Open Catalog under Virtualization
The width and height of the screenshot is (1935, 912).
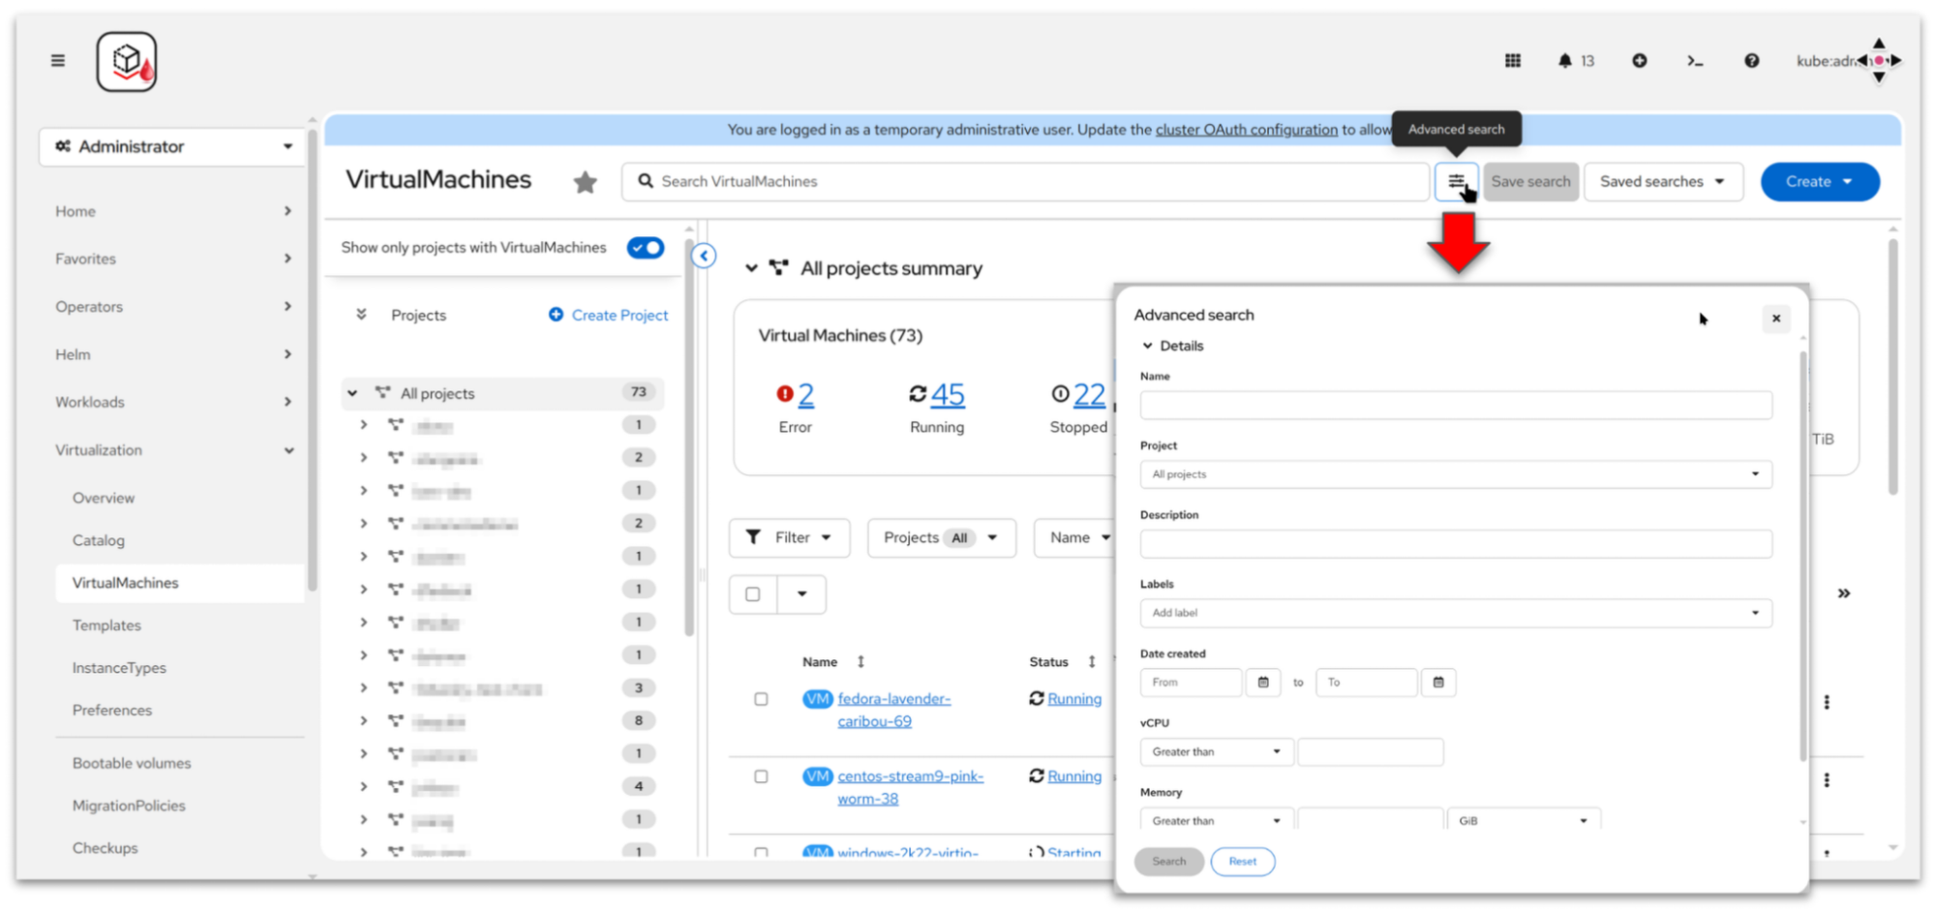coord(99,540)
